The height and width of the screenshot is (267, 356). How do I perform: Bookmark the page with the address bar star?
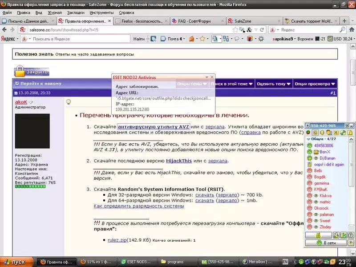point(235,29)
